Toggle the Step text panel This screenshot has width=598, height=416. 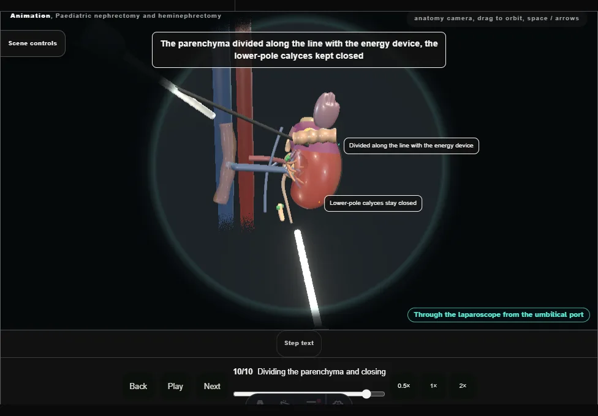click(x=299, y=343)
